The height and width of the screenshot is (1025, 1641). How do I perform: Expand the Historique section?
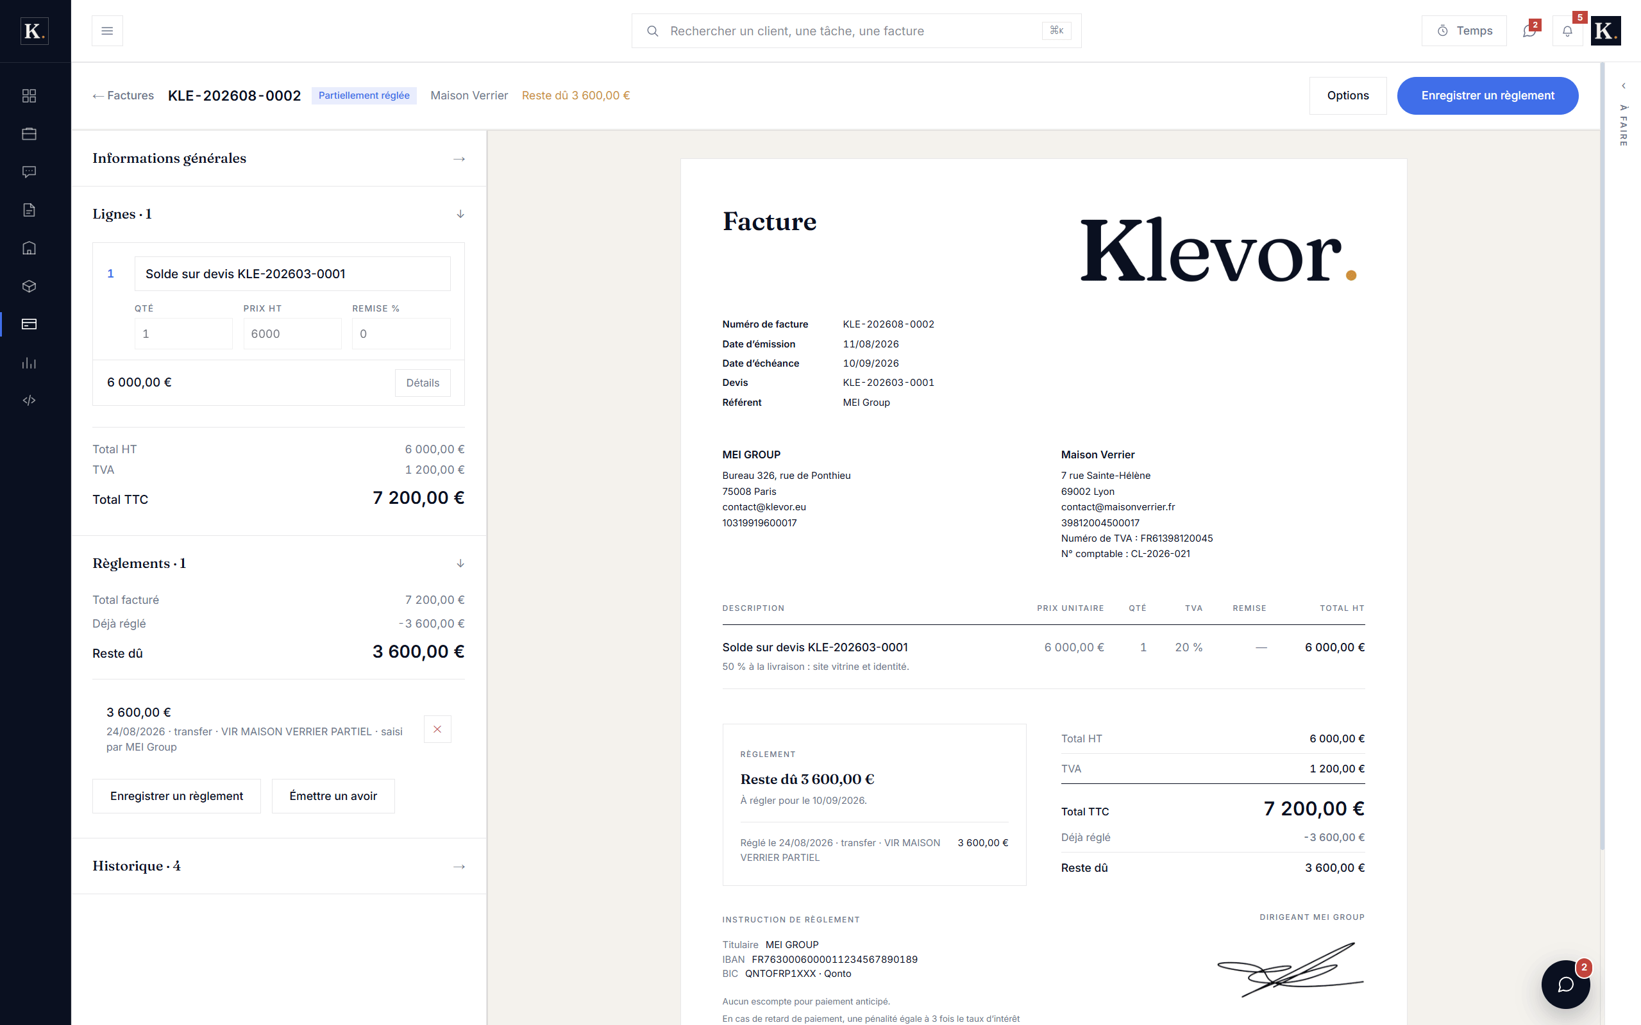pos(279,867)
